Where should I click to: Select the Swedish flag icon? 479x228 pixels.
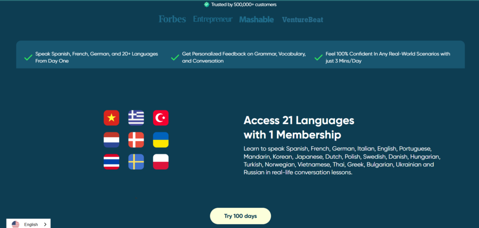point(136,162)
